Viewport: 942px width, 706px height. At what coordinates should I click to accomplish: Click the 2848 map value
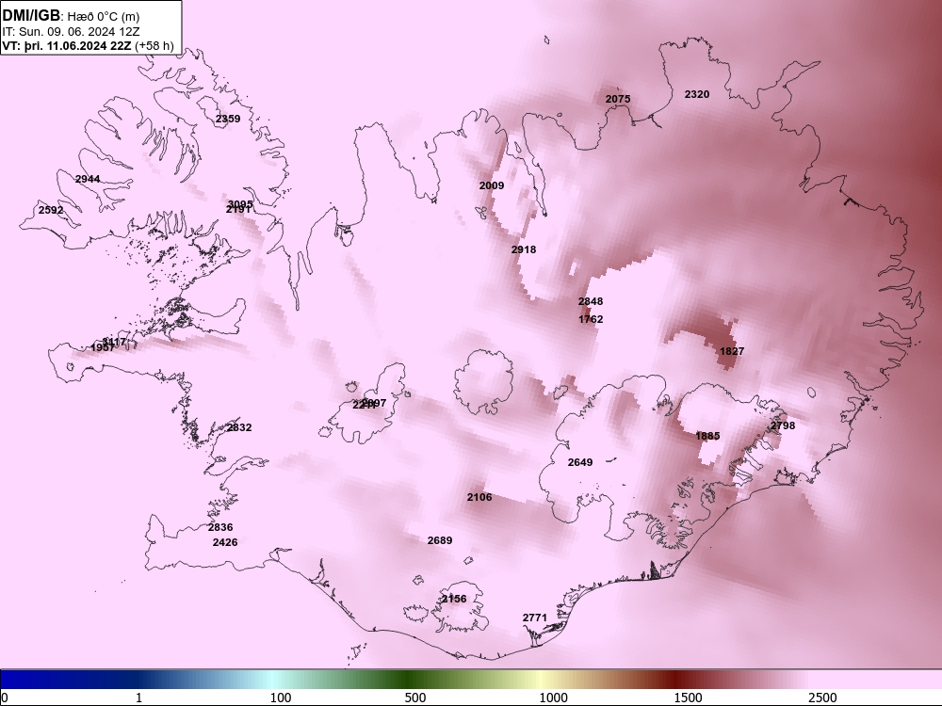pyautogui.click(x=591, y=301)
